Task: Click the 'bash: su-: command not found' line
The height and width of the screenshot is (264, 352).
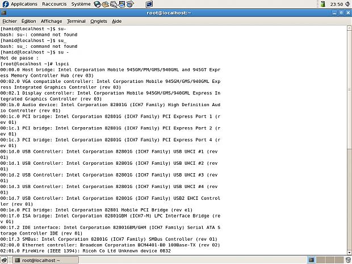Action: (x=39, y=35)
